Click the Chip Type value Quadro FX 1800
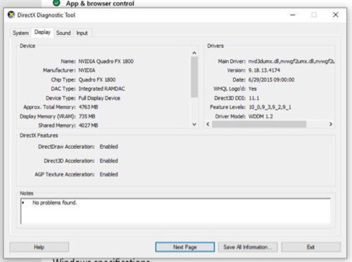The height and width of the screenshot is (262, 352). click(97, 80)
